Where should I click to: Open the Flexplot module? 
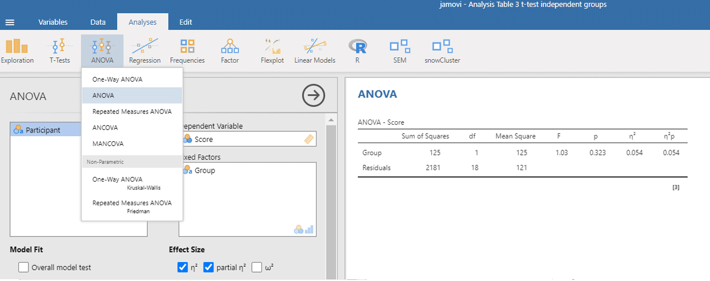point(272,51)
